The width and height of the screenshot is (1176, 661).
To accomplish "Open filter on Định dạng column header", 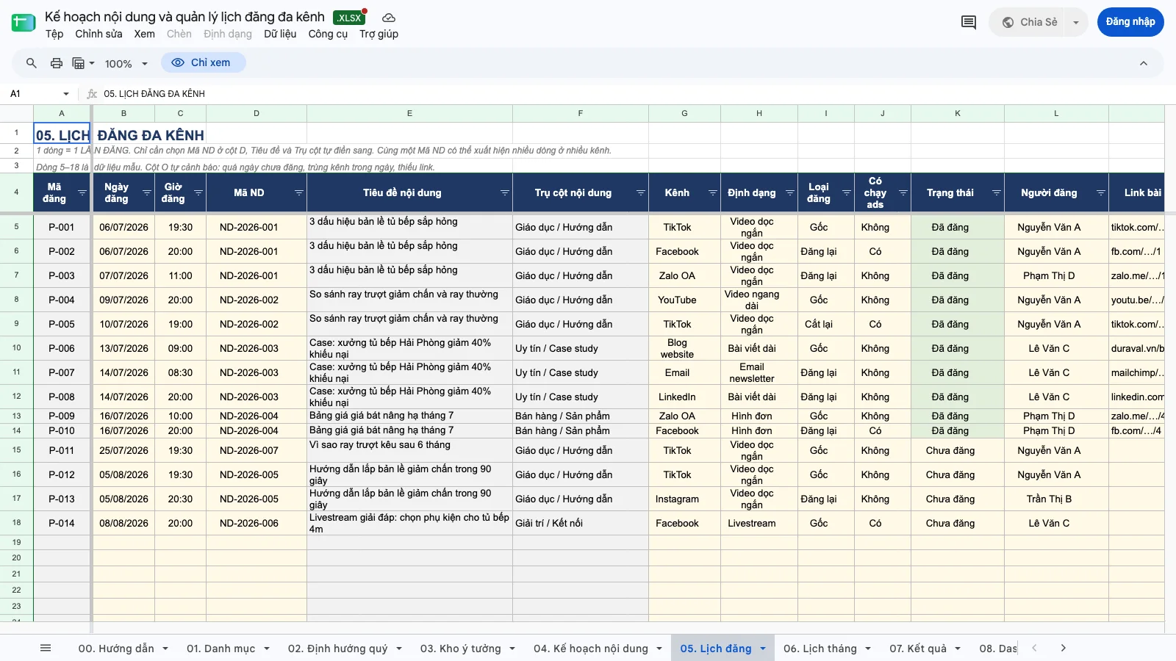I will [789, 193].
